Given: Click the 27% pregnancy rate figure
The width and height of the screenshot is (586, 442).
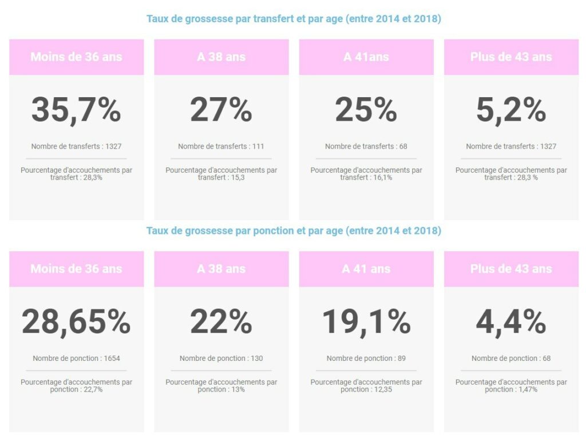Looking at the screenshot, I should (x=221, y=110).
